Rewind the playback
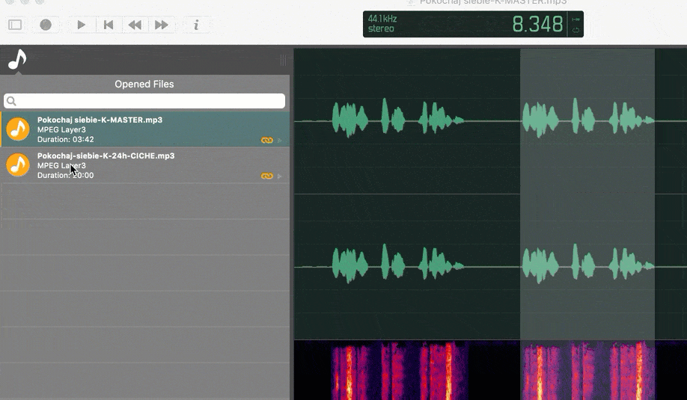The height and width of the screenshot is (400, 687). (x=135, y=25)
